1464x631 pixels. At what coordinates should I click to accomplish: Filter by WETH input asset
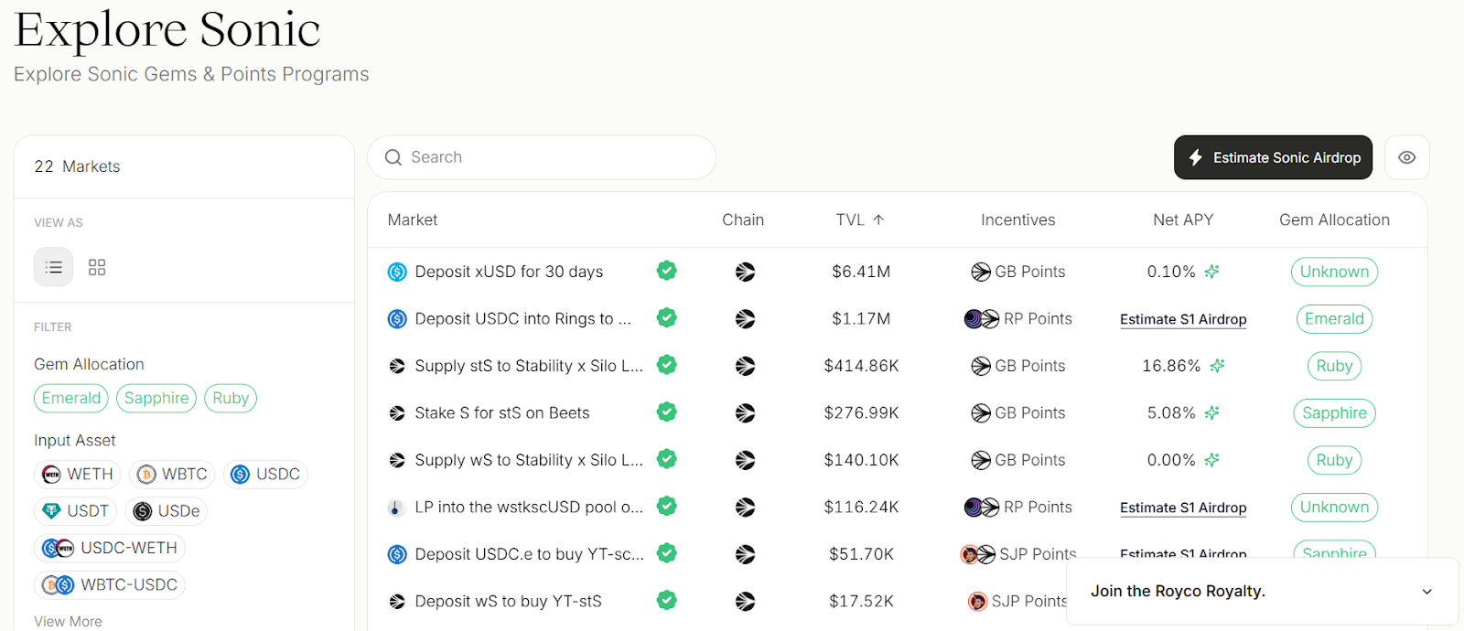(x=78, y=474)
